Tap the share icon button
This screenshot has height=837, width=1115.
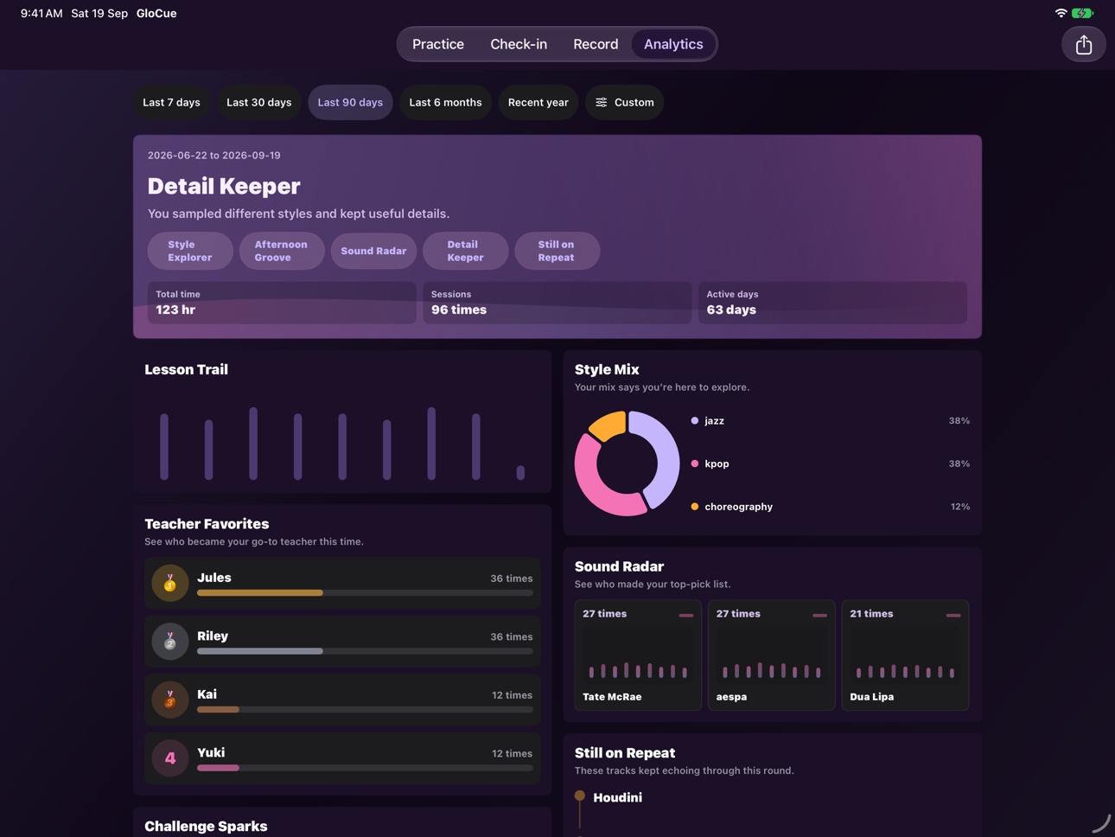point(1083,45)
